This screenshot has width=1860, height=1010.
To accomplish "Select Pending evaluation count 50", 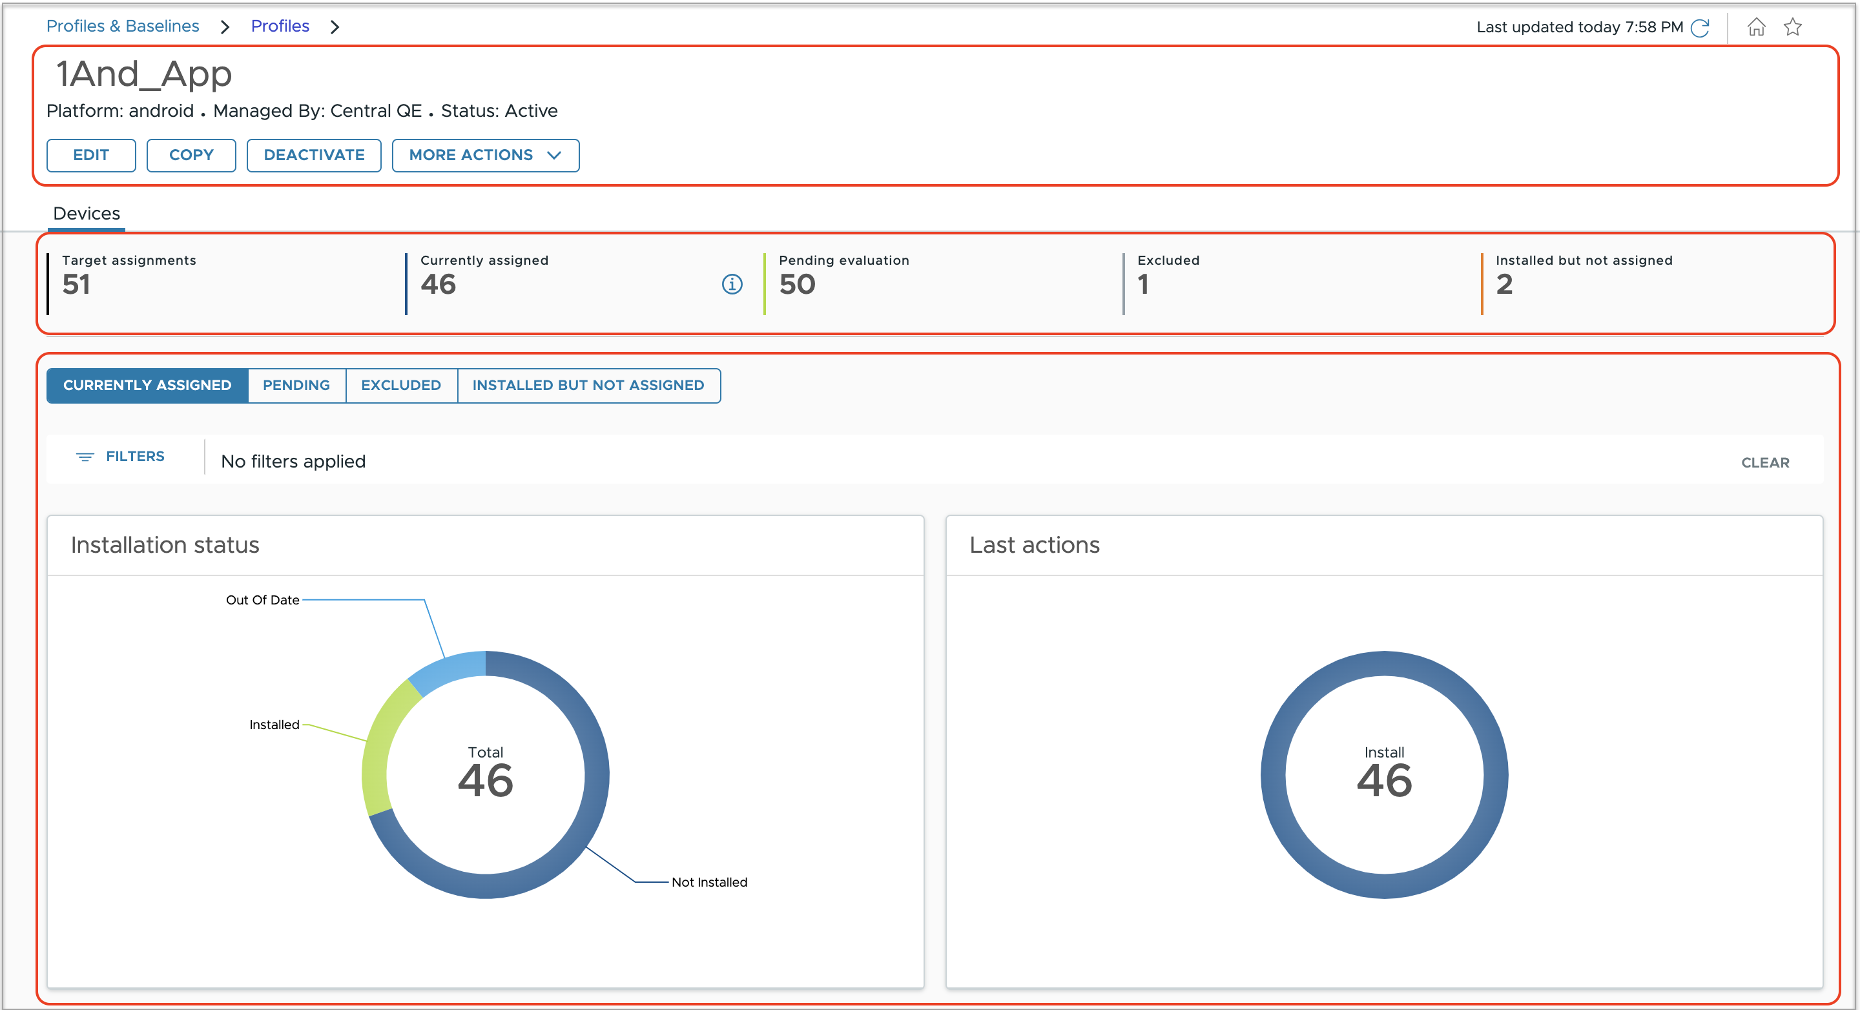I will pos(797,284).
